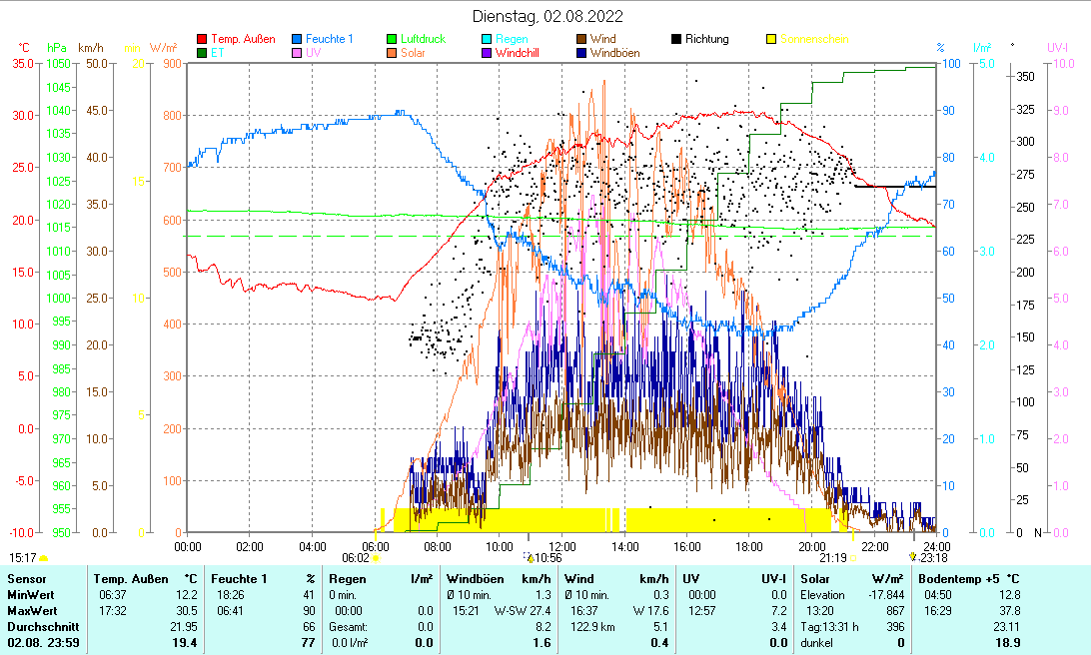The image size is (1091, 655).
Task: Click the '-17.844' elevation value
Action: (886, 595)
